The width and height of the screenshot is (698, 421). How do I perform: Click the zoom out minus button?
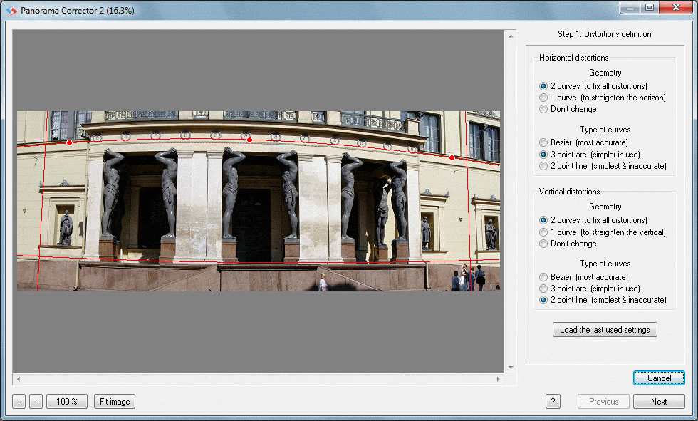point(36,402)
